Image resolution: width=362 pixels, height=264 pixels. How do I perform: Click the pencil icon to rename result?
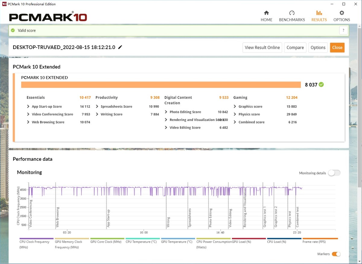[x=120, y=47]
